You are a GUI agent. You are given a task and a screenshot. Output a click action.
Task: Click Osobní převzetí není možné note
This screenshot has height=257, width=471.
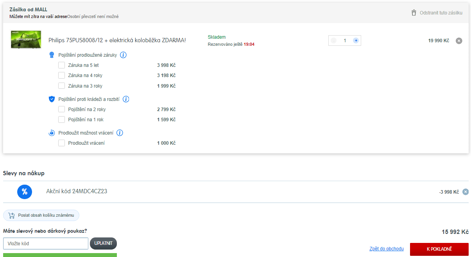pyautogui.click(x=93, y=16)
